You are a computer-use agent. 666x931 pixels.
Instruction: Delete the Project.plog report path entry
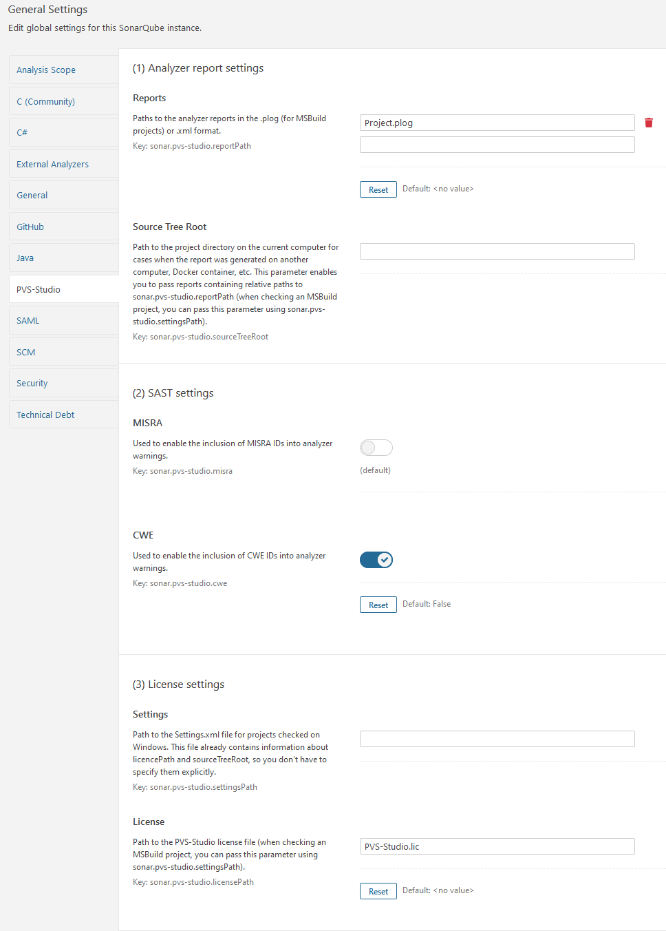click(648, 123)
